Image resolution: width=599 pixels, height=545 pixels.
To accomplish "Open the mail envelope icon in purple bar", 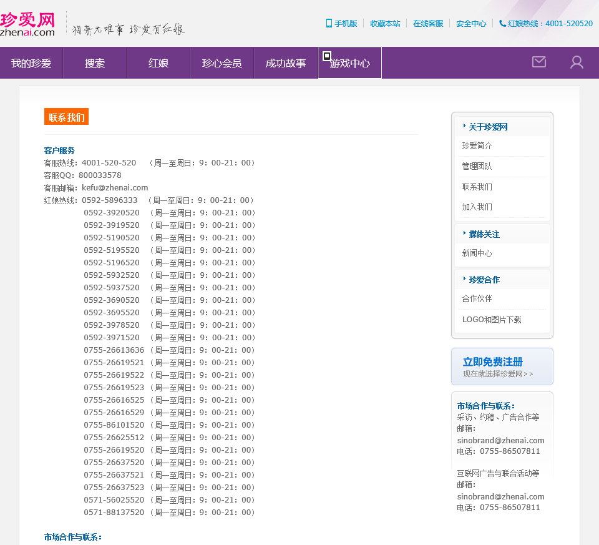I will tap(539, 62).
